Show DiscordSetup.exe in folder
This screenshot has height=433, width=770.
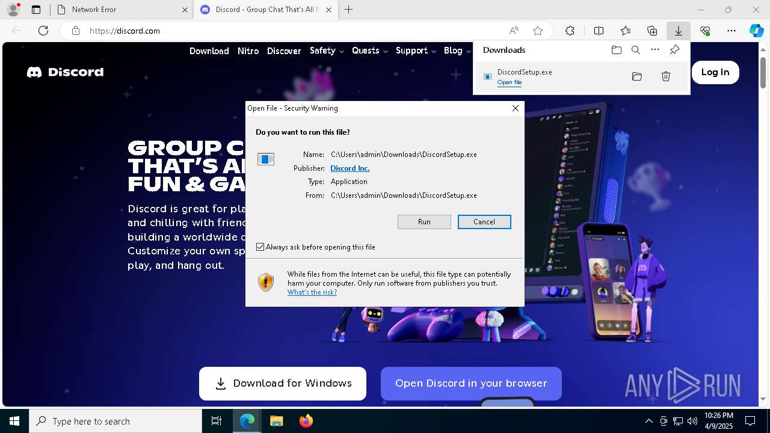point(637,76)
